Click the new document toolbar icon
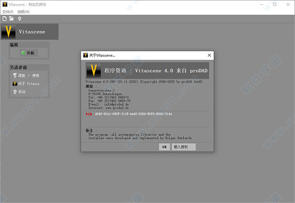 point(4,19)
